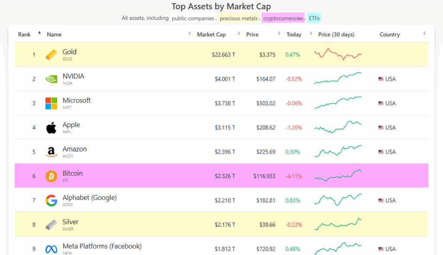Viewport: 443px width, 255px height.
Task: Sort table by Market Cap arrow
Action: coord(239,33)
